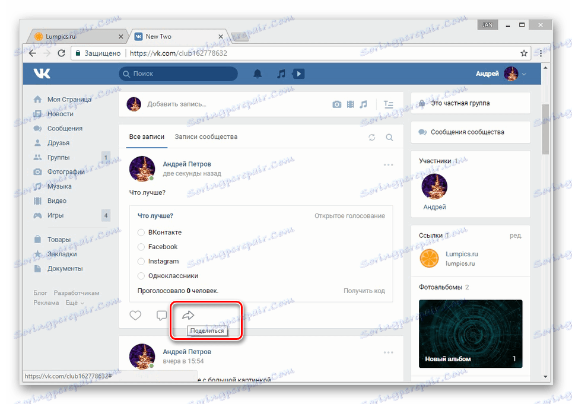Open Андрей Петров author link on poll post
This screenshot has width=572, height=404.
click(187, 164)
